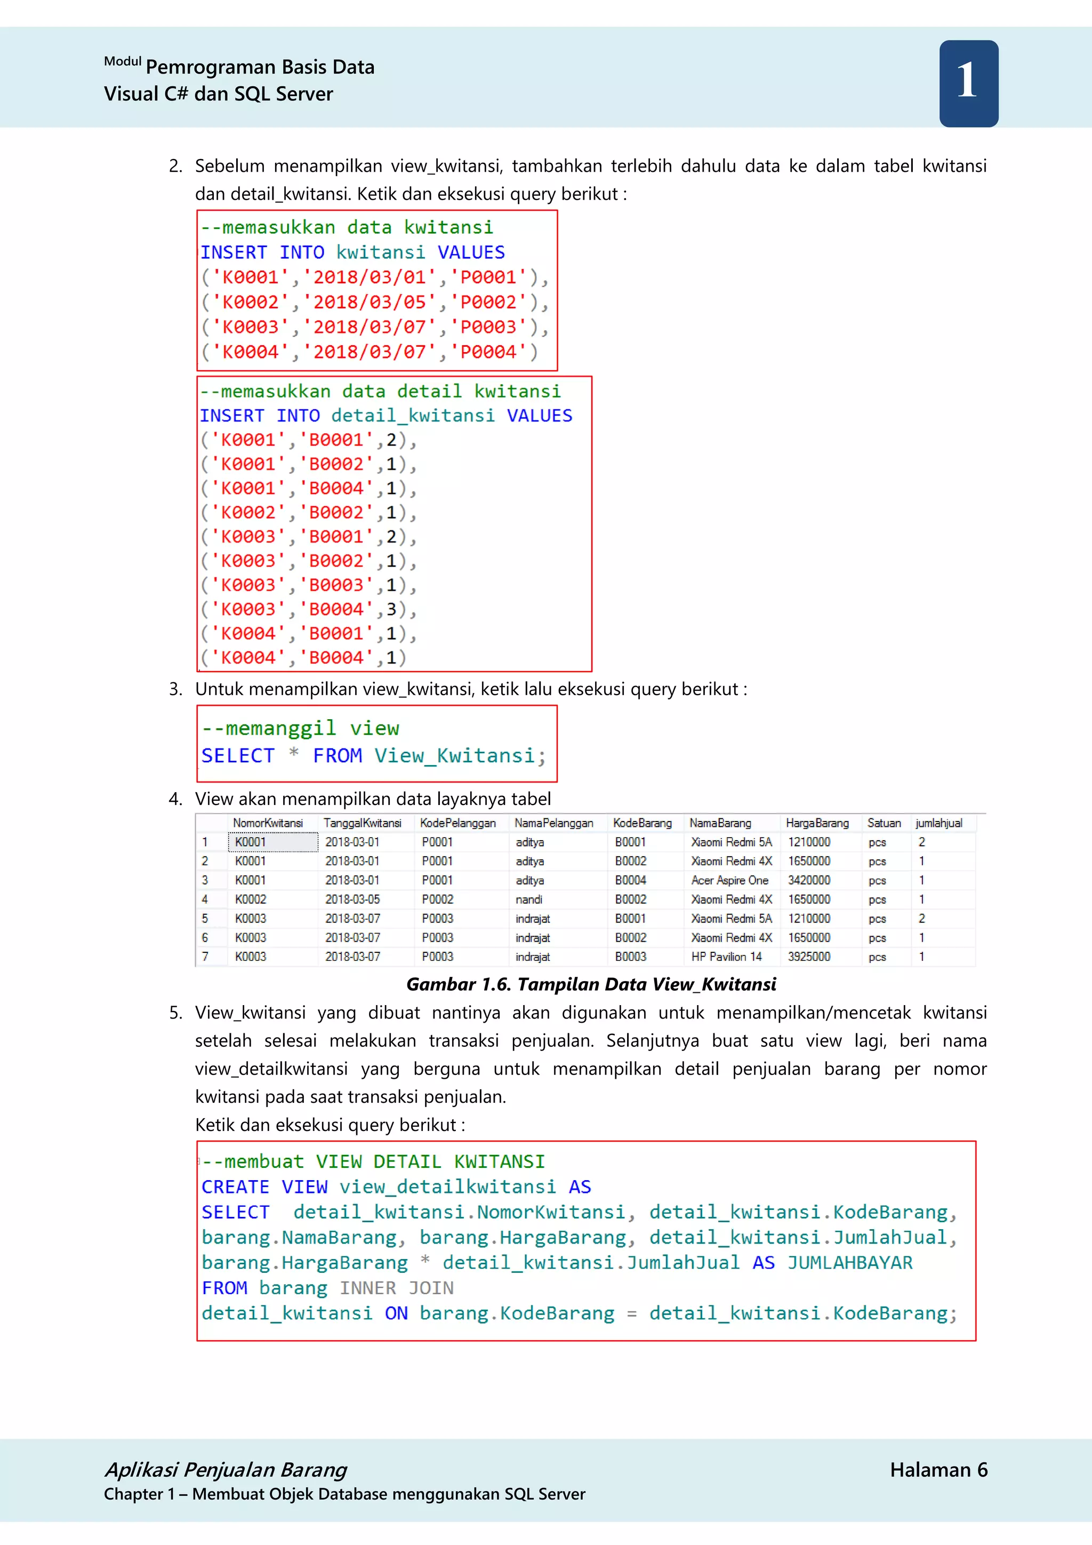Click the highlighted K0001 cell in grid row 1

tap(274, 842)
